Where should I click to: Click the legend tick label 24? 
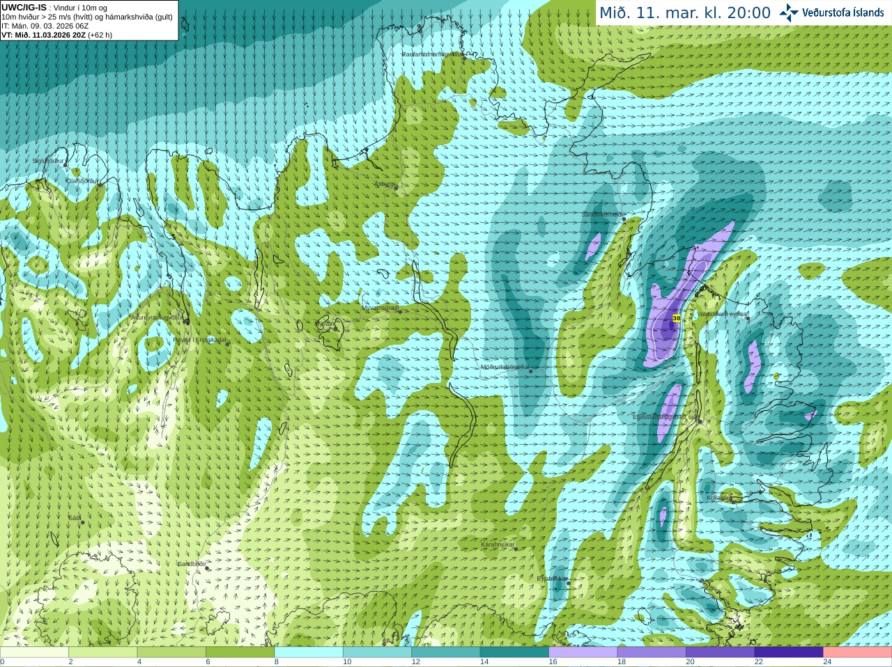(827, 662)
